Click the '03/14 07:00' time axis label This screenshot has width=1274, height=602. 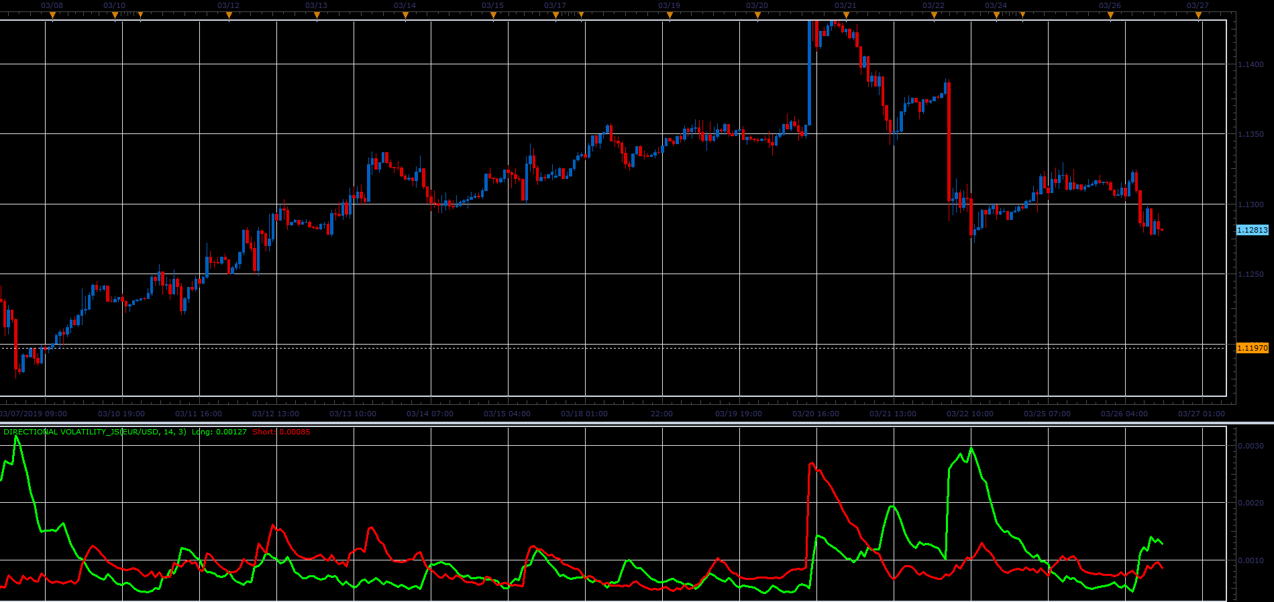coord(430,414)
